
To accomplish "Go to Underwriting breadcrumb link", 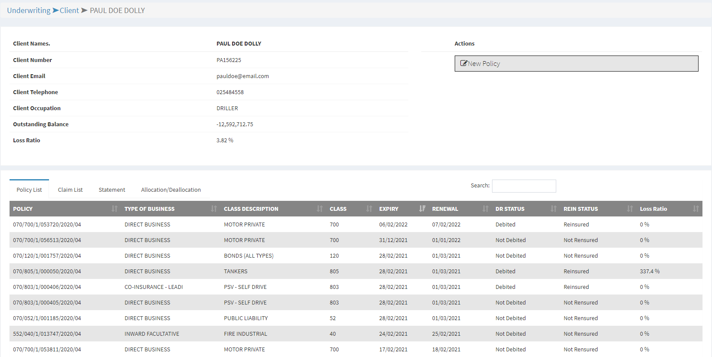I will [29, 10].
